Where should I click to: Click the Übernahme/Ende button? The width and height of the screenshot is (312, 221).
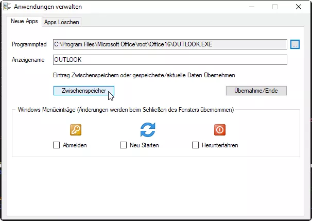click(256, 91)
